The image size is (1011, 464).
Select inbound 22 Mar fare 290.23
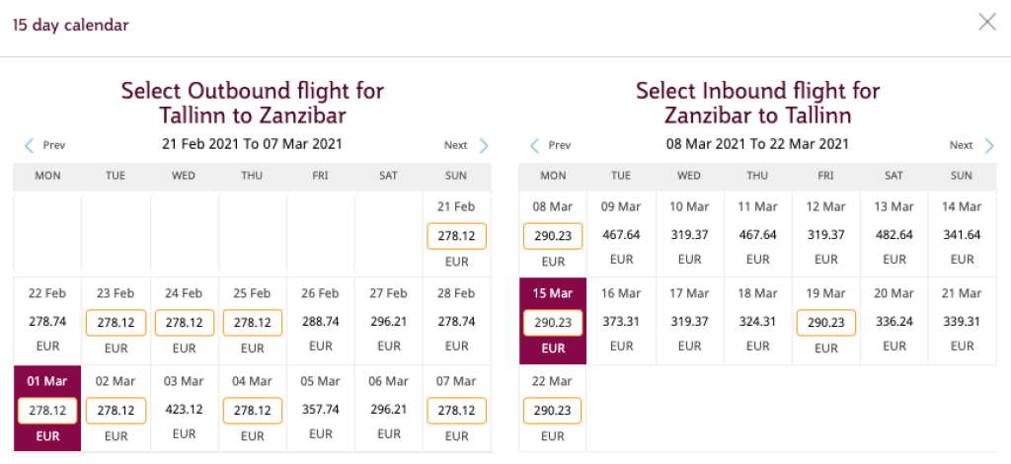(553, 410)
